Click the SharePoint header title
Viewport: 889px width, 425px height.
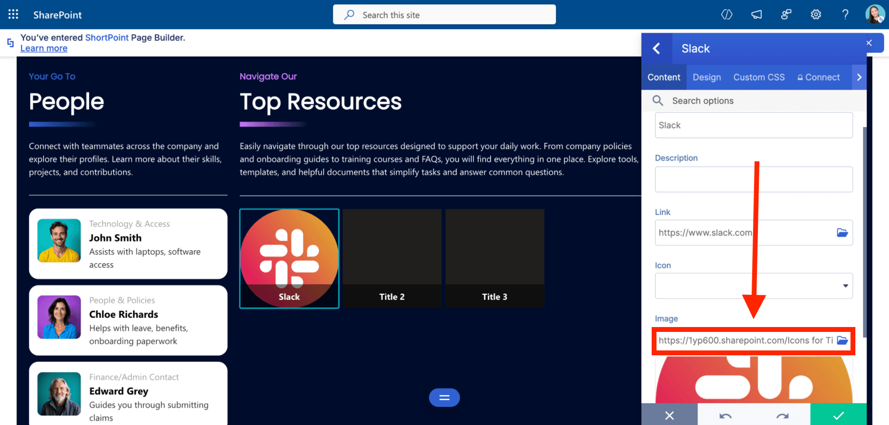(x=58, y=15)
